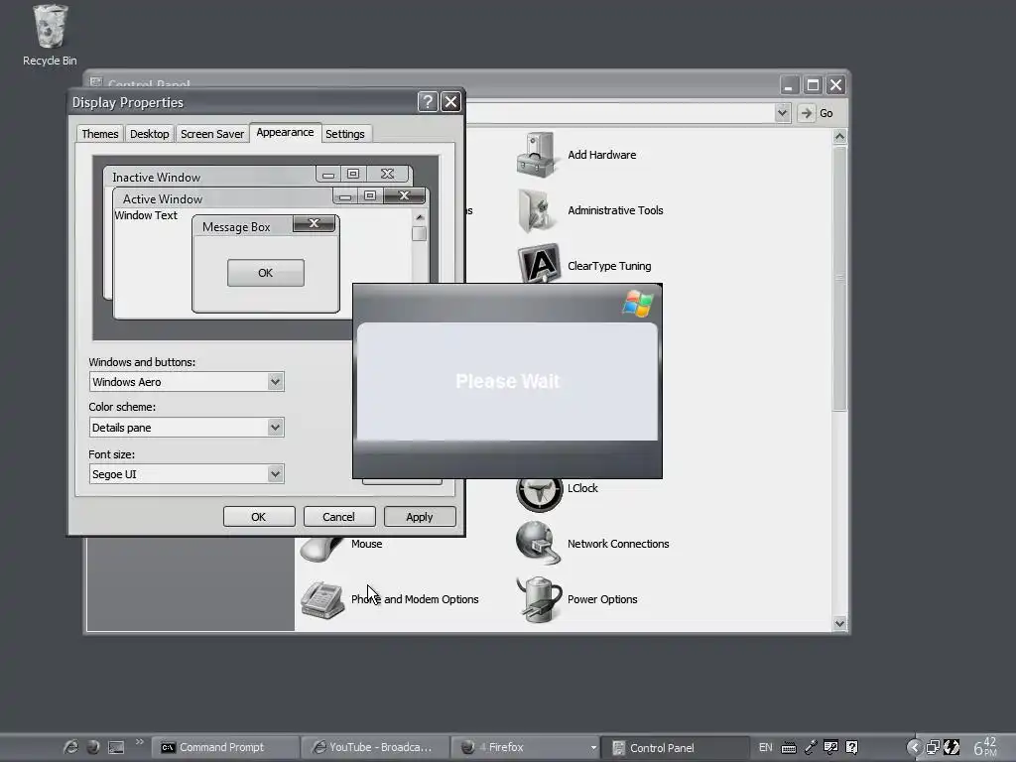Click the language bar tools icon

pos(830,747)
